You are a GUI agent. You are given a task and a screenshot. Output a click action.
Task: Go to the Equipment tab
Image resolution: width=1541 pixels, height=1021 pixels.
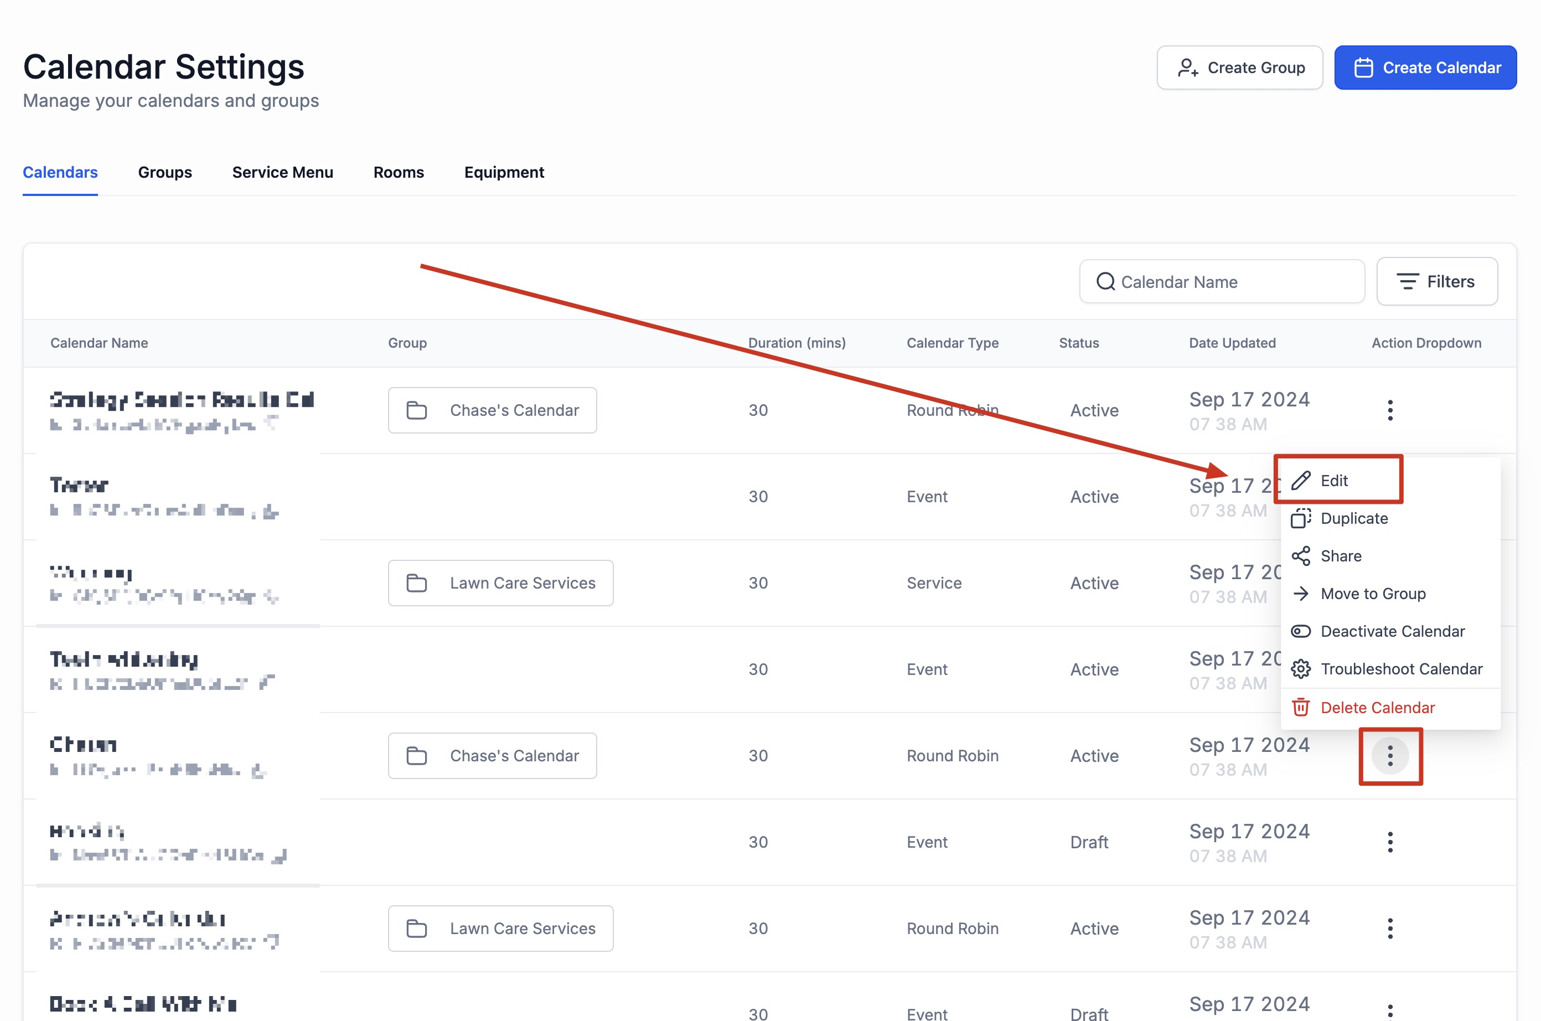coord(504,173)
